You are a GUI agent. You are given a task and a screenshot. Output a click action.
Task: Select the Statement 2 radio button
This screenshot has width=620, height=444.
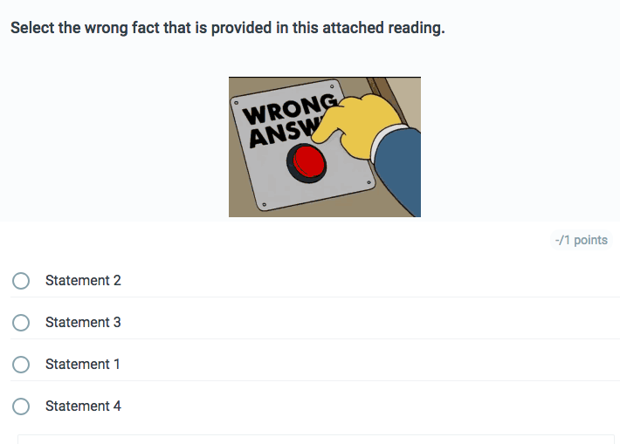coord(21,281)
